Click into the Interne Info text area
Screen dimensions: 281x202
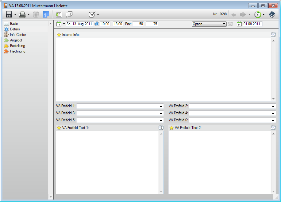(x=163, y=69)
